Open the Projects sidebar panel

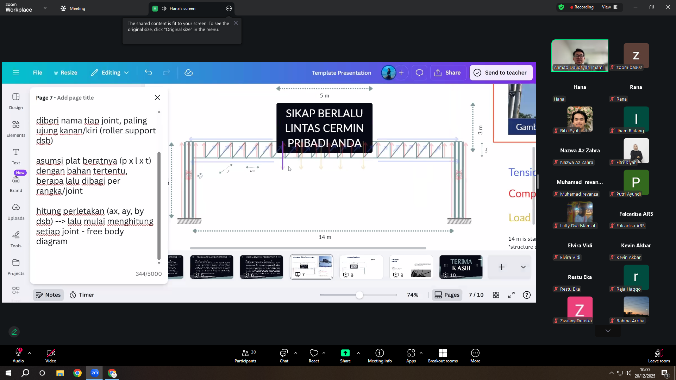16,267
